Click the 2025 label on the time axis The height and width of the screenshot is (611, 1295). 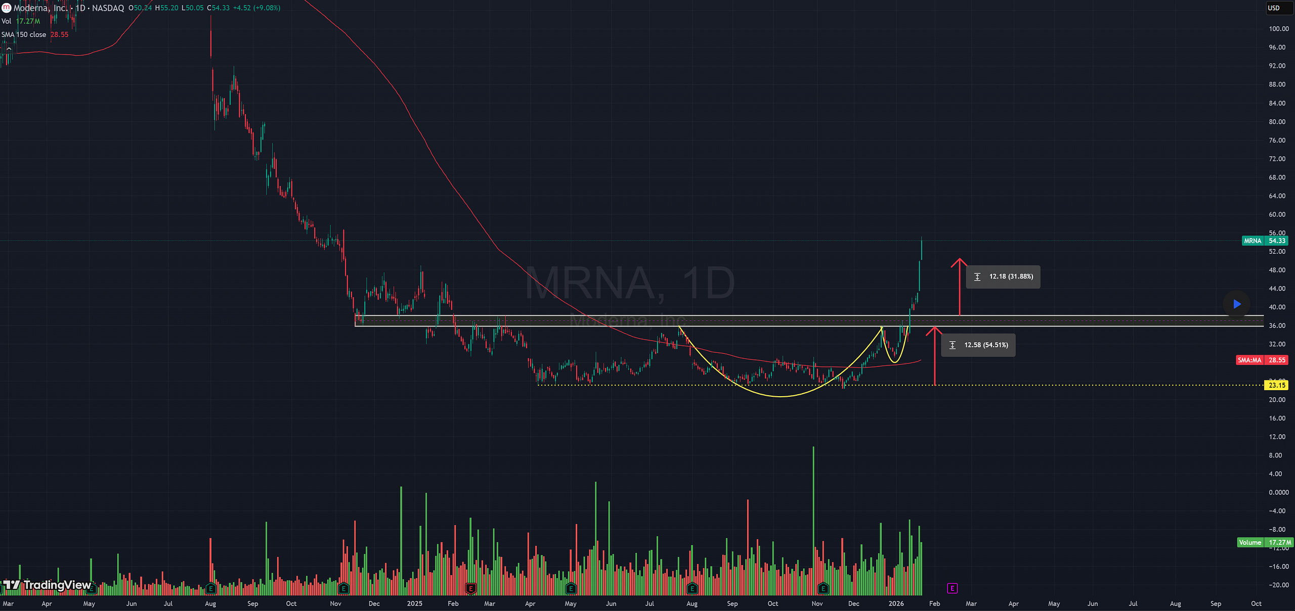point(414,603)
